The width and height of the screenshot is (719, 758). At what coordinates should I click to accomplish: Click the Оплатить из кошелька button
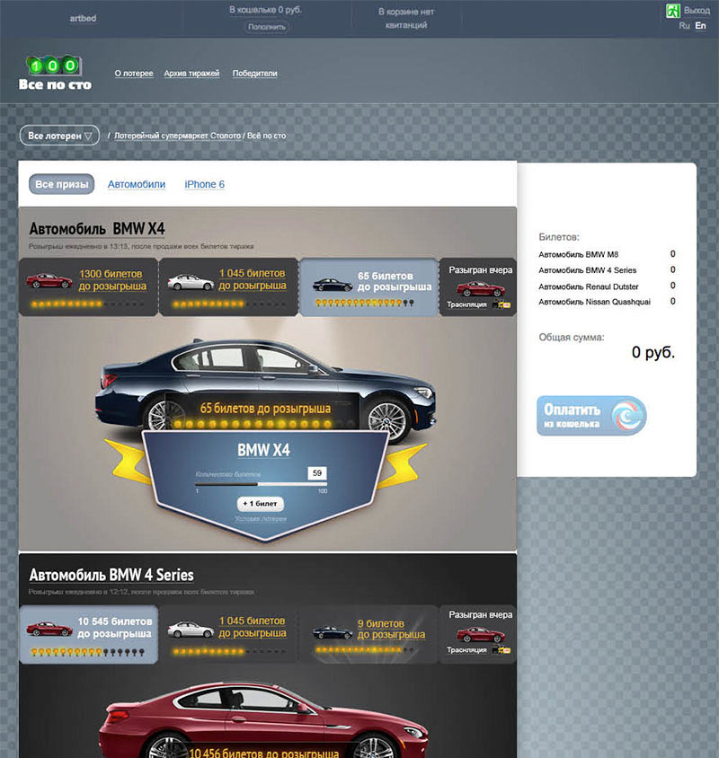point(590,416)
